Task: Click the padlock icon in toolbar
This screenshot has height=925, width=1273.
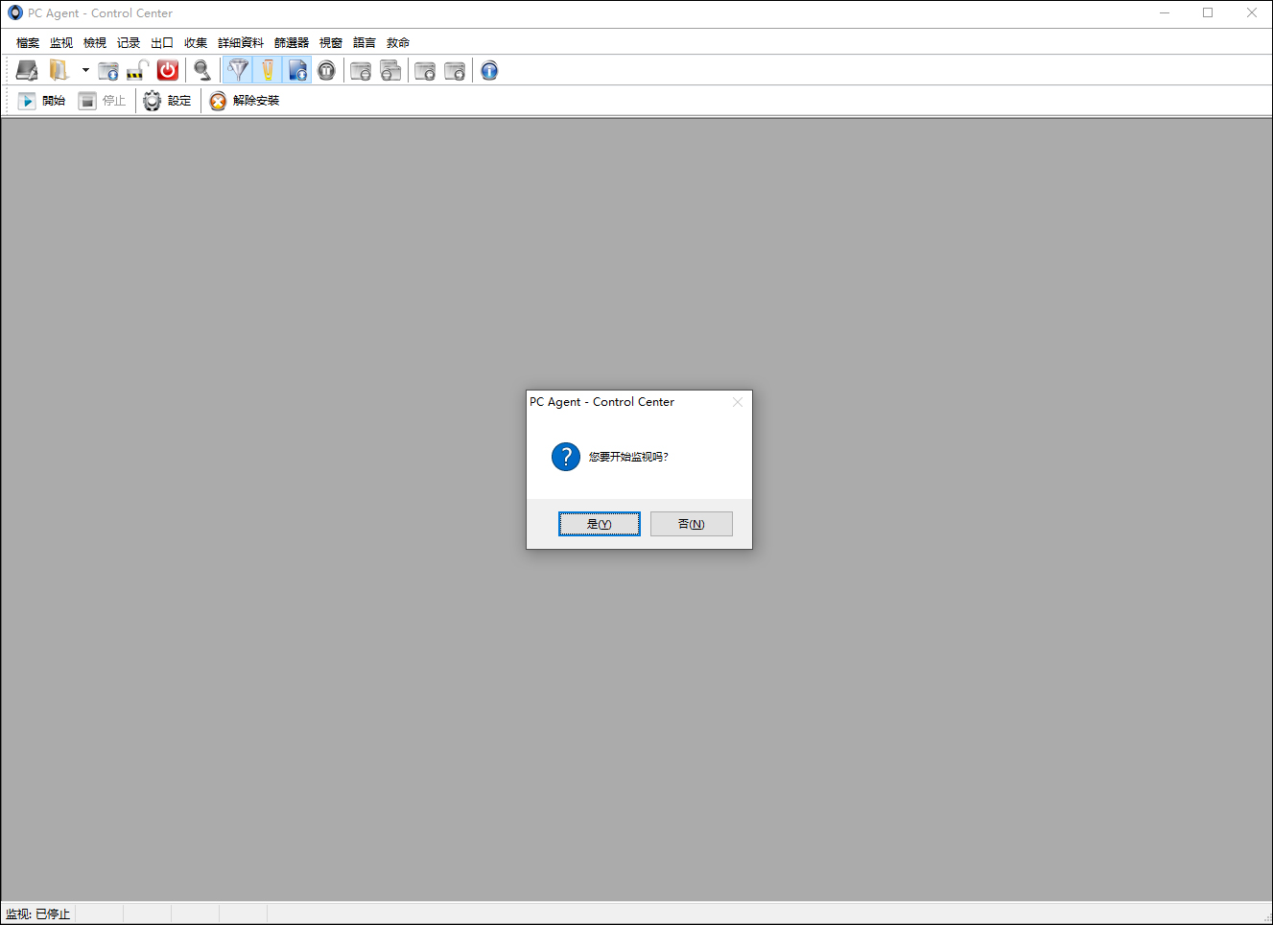Action: click(x=137, y=70)
